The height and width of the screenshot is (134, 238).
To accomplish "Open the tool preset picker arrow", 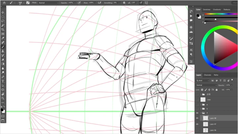I will pyautogui.click(x=15, y=3).
